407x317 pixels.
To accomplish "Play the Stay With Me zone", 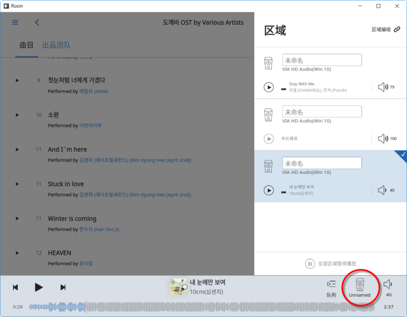I will 269,87.
